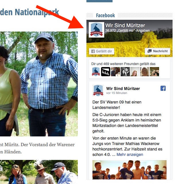Click friend avatar showing a black-and-white couple

[125, 72]
